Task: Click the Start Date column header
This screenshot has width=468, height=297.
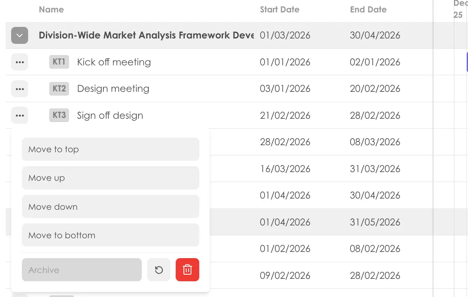Action: (279, 10)
